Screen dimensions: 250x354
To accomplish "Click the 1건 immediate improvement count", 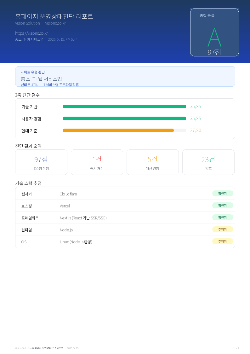I will 97,160.
